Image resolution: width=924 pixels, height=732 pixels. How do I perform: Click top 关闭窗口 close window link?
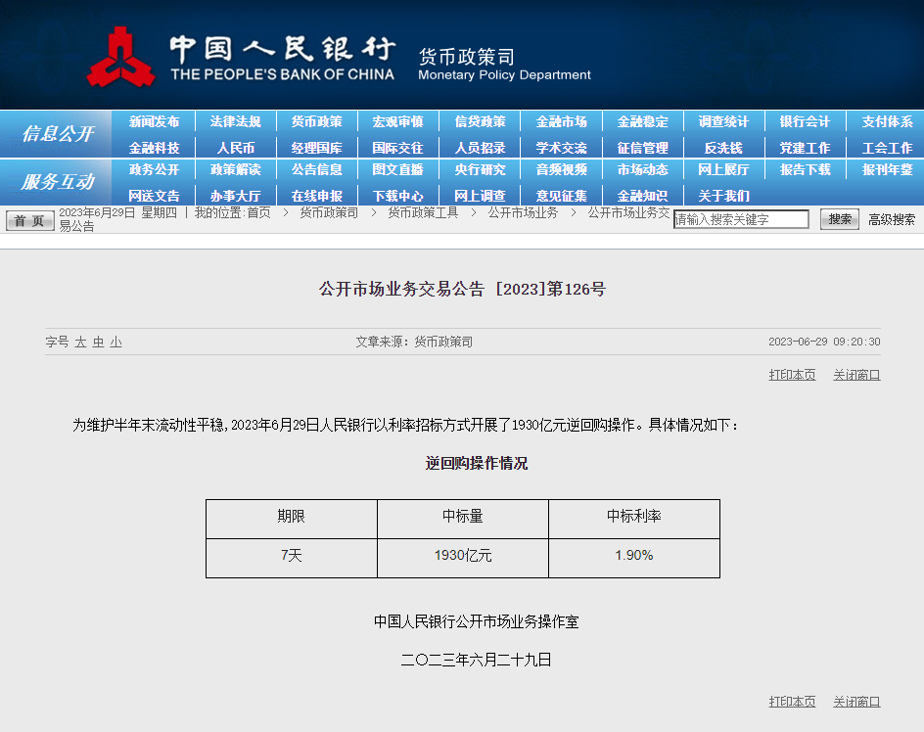click(x=856, y=375)
